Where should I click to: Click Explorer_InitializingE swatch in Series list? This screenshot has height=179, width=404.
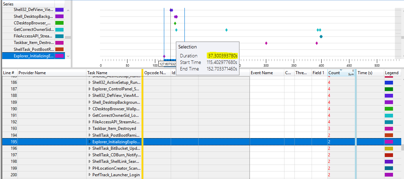(x=59, y=56)
